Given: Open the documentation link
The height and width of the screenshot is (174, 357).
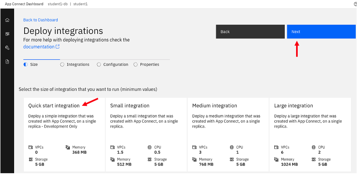Looking at the screenshot, I should (x=39, y=47).
